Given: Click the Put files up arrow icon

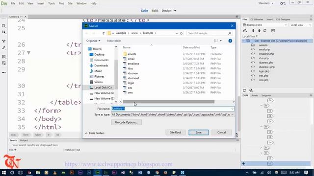Looking at the screenshot, I should (259, 30).
